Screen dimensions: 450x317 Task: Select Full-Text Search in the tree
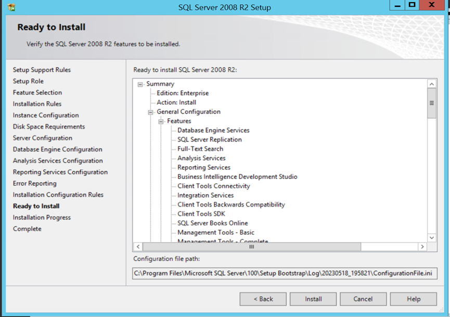point(200,149)
